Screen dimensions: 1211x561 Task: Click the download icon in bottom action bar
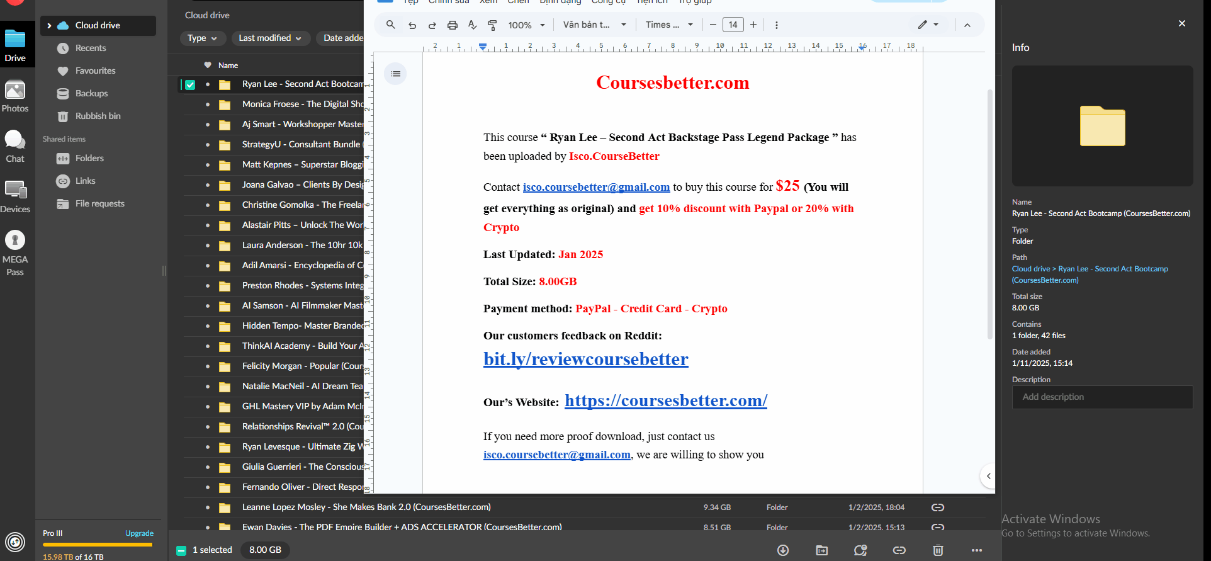(x=783, y=550)
